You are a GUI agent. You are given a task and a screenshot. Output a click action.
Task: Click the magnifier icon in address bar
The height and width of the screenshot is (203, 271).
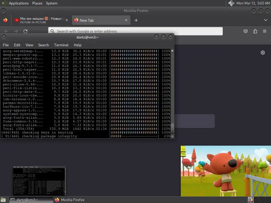52,31
